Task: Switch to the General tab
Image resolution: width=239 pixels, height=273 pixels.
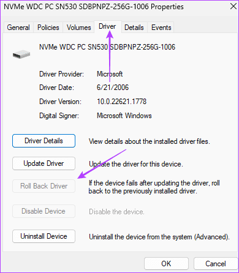Action: pos(18,28)
